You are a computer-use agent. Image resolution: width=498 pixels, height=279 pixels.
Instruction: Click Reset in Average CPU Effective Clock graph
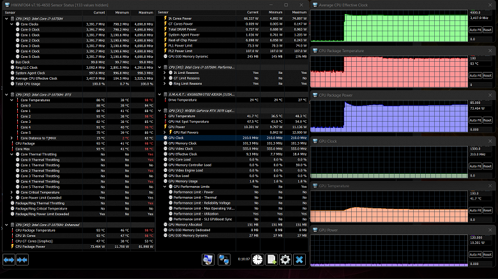pyautogui.click(x=488, y=30)
